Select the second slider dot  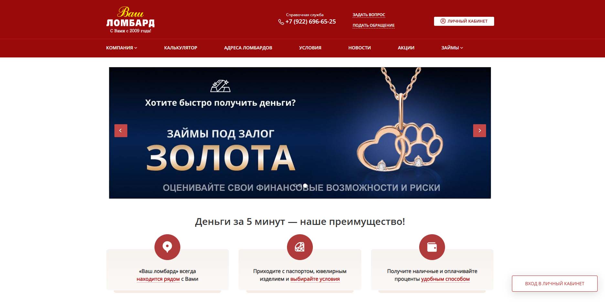[x=300, y=186]
